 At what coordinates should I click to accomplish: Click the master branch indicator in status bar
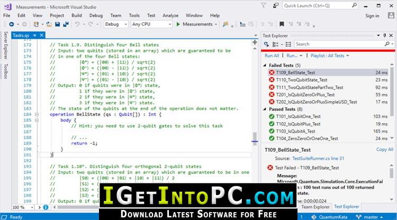point(369,217)
